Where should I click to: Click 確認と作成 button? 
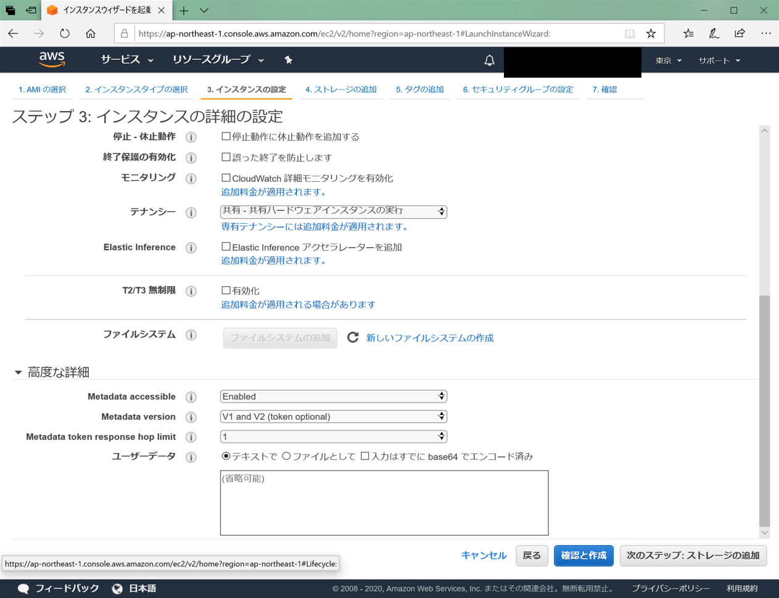click(x=583, y=555)
